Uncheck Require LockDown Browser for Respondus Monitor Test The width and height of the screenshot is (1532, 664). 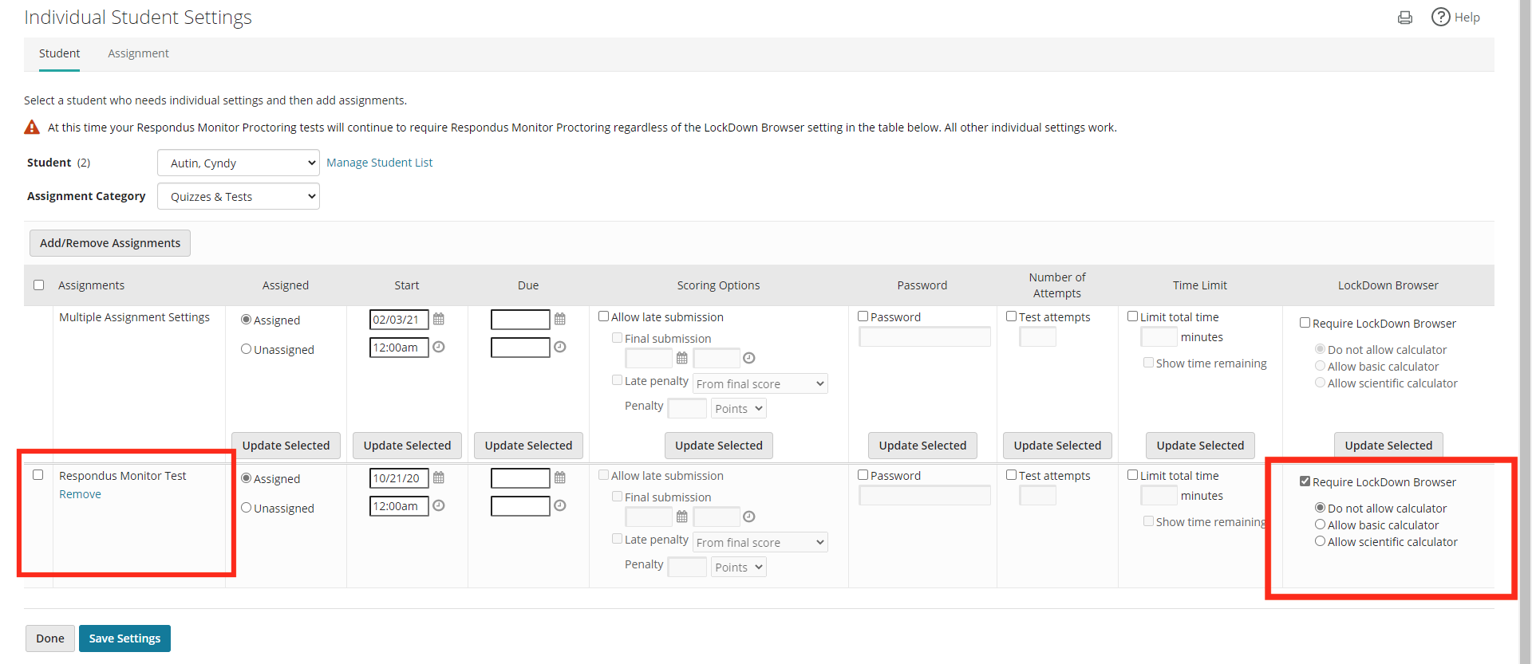point(1305,481)
